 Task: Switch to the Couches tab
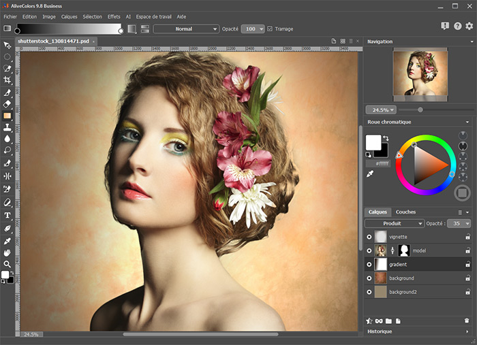point(405,212)
